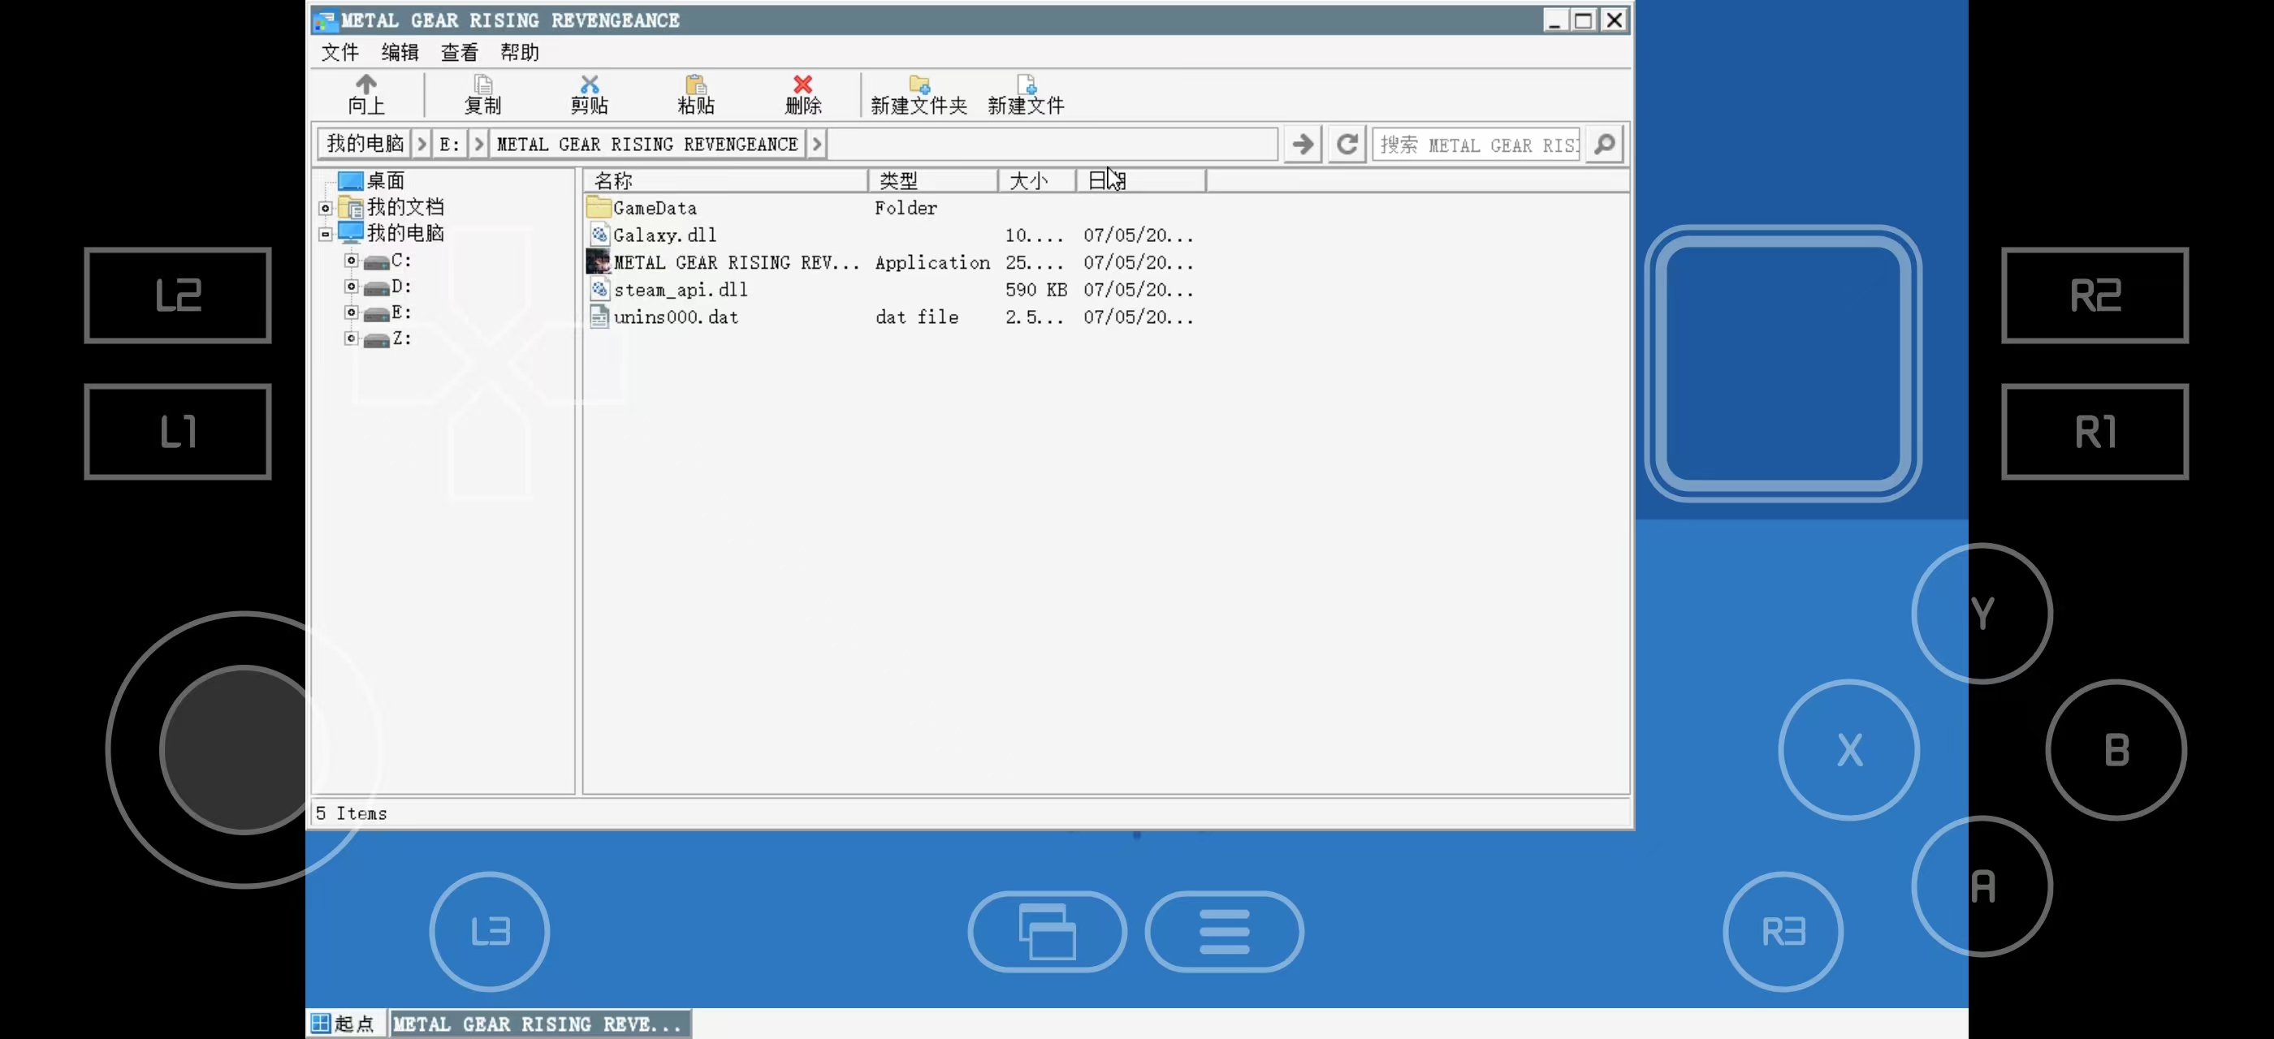Sort by 类型 column header
Viewport: 2274px width, 1039px height.
click(x=933, y=181)
